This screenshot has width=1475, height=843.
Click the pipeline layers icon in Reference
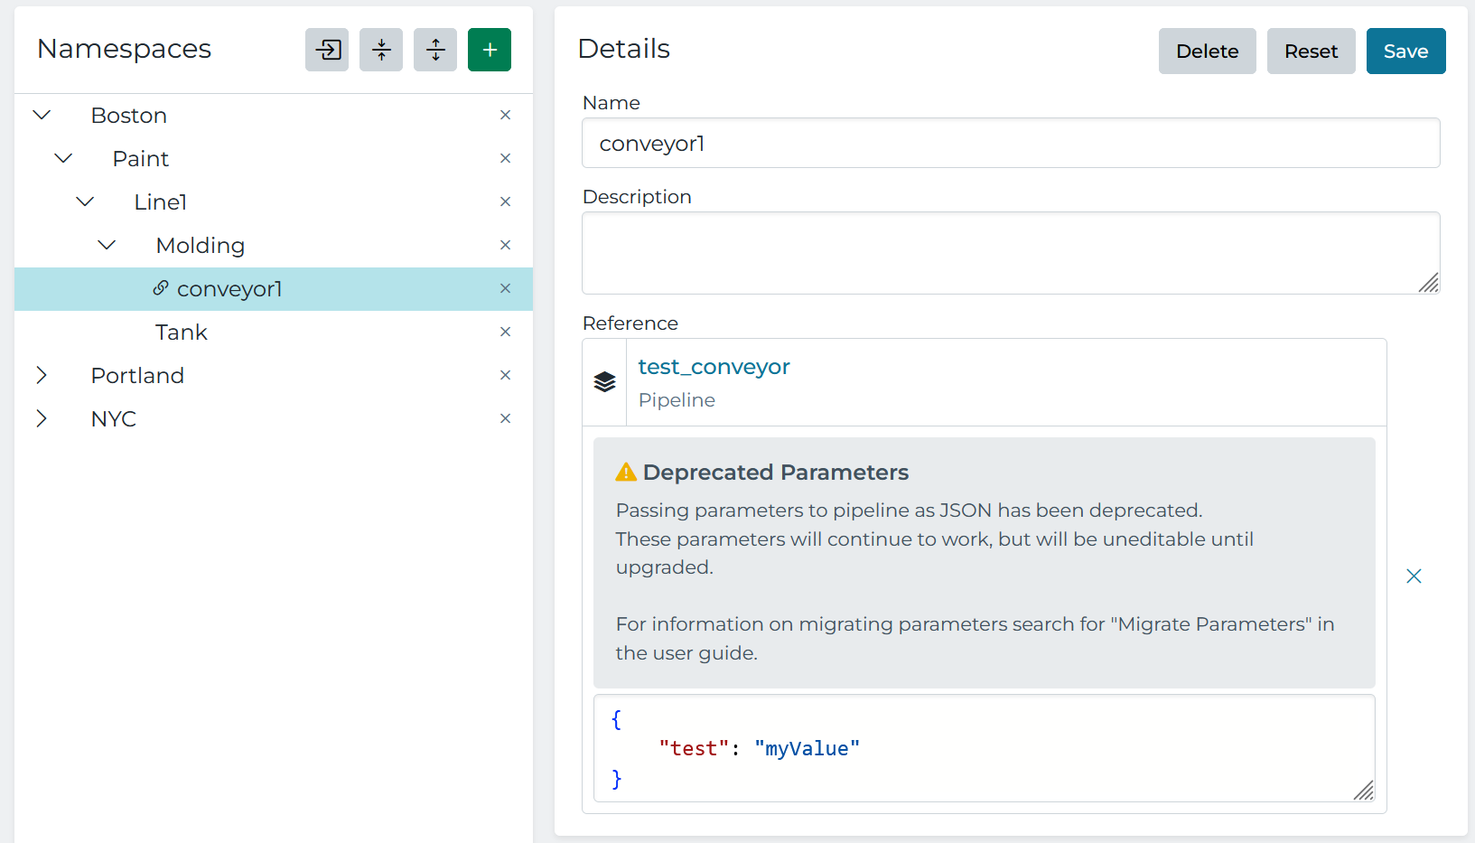click(x=604, y=382)
